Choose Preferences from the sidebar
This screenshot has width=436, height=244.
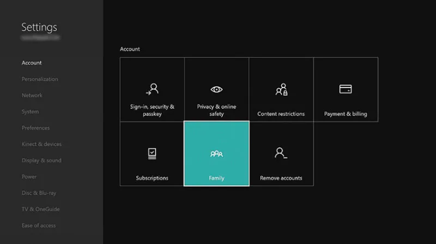(x=35, y=128)
